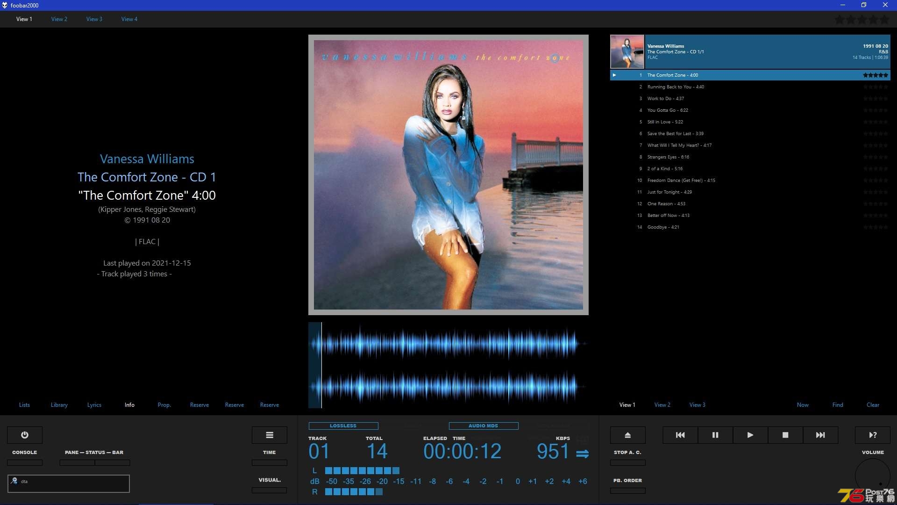Select track 'Goodbye - 4:21'
897x505 pixels.
pyautogui.click(x=750, y=227)
